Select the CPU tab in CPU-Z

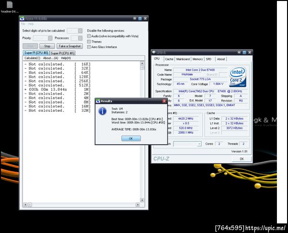click(x=156, y=58)
